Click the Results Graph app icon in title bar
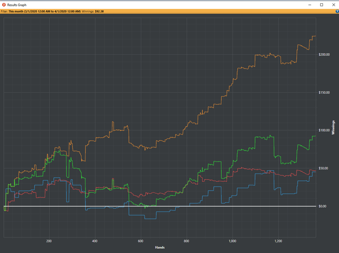 click(4, 5)
